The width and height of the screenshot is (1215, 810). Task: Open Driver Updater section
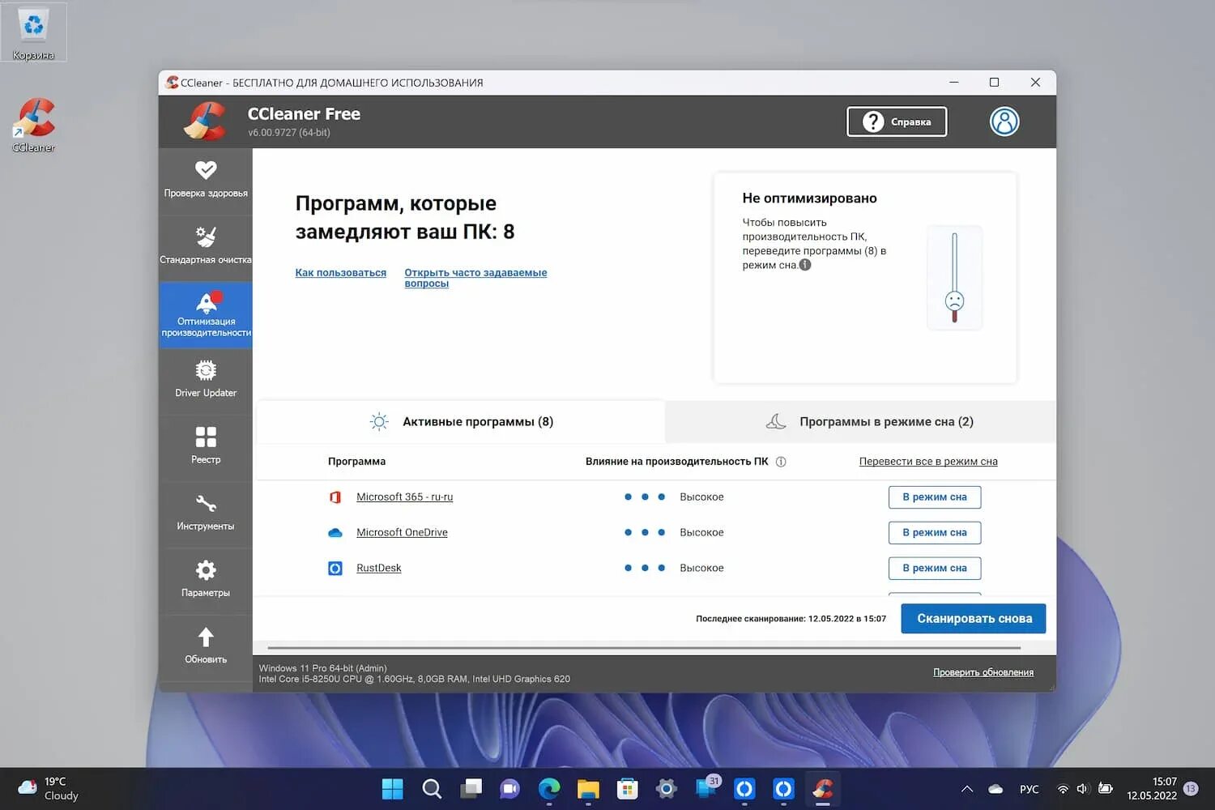(206, 381)
